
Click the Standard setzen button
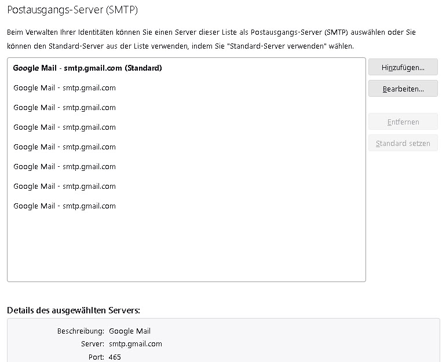[x=403, y=143]
